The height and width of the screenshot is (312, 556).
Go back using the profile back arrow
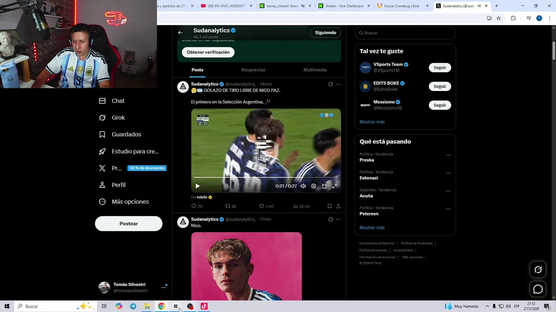(180, 32)
